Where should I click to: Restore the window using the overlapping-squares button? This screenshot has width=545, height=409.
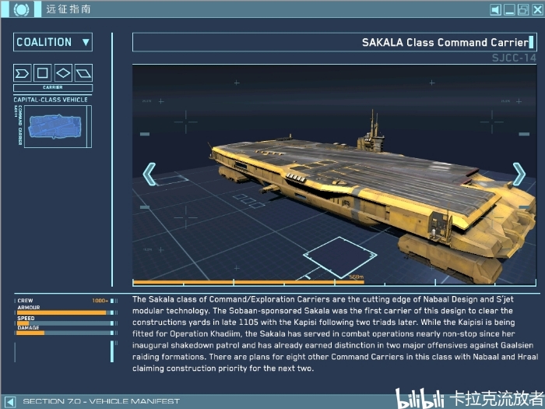[x=522, y=10]
